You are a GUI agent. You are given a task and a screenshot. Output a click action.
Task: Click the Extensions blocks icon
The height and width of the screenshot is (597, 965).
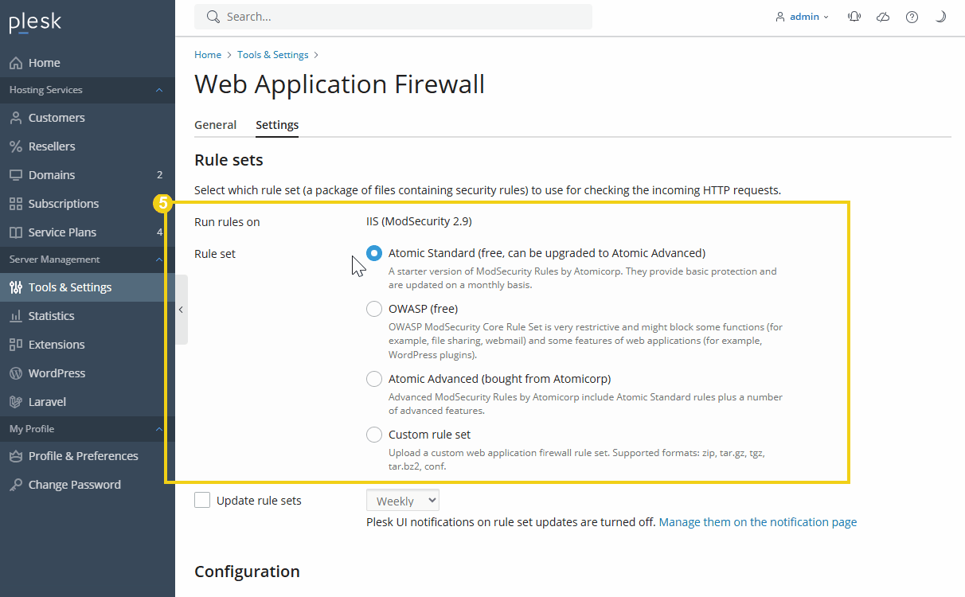point(15,345)
